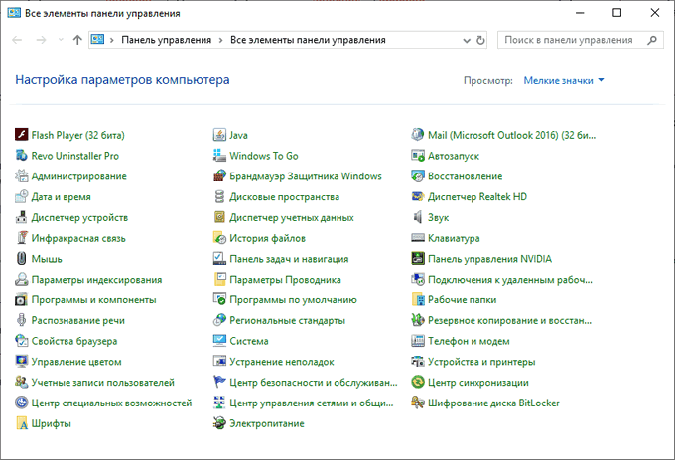The height and width of the screenshot is (460, 675).
Task: Select Все элементы панели управления breadcrumb
Action: (x=308, y=40)
